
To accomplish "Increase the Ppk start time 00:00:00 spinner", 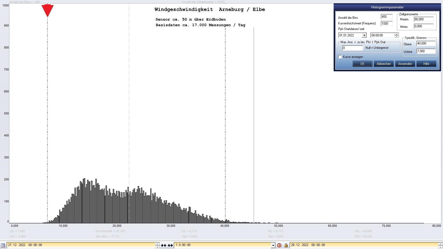I will click(396, 34).
